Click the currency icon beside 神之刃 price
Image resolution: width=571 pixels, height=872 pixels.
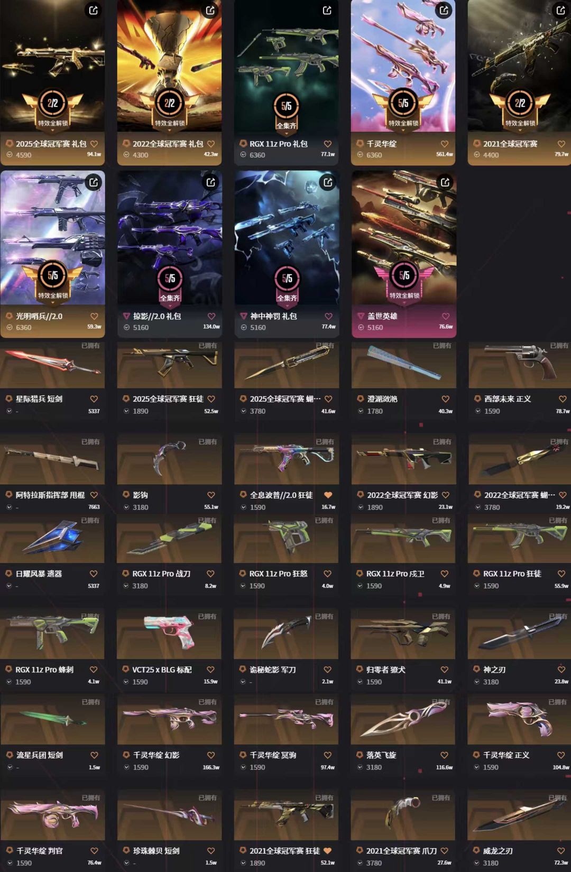pyautogui.click(x=477, y=682)
